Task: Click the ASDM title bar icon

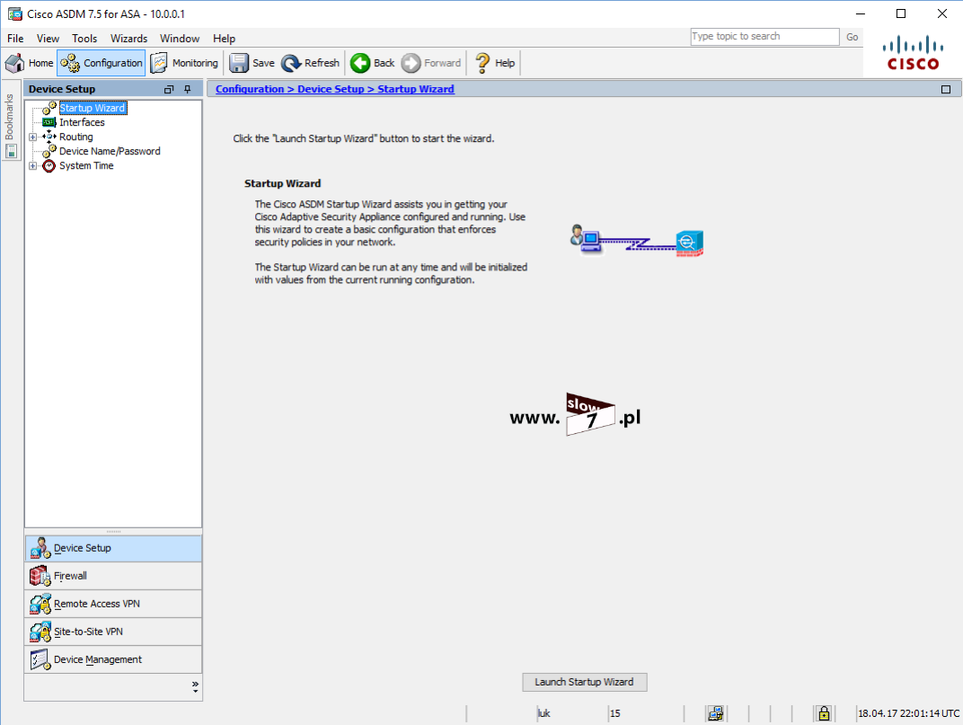Action: (x=14, y=13)
